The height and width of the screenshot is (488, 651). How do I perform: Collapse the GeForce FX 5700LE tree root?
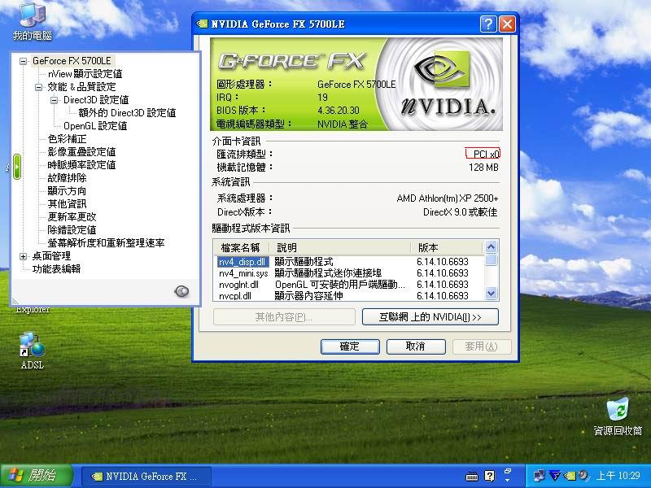(24, 61)
